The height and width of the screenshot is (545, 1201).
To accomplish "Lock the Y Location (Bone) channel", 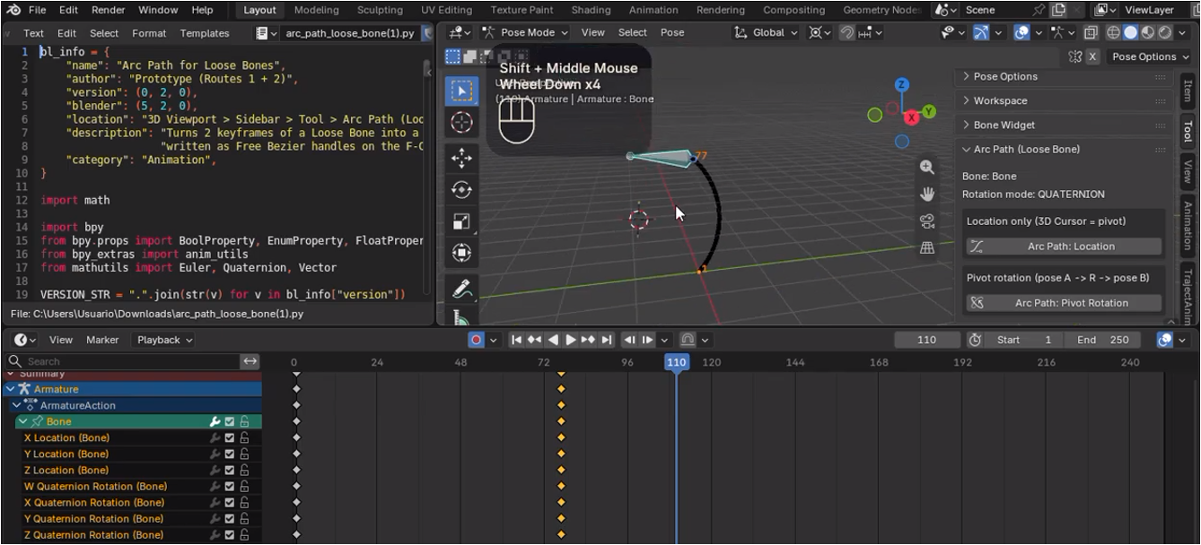I will coord(244,454).
